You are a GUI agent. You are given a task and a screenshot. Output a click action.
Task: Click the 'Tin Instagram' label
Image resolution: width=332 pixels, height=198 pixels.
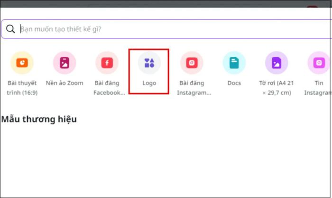click(x=318, y=88)
